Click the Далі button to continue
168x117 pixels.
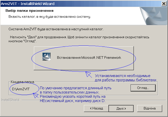pos(121,108)
